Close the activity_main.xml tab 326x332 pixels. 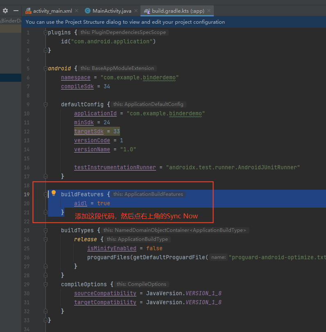point(77,11)
